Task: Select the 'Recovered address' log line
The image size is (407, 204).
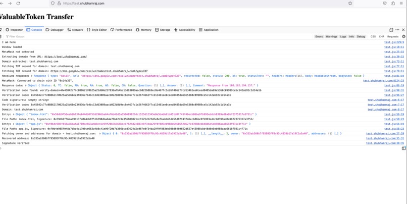Action: coord(48,138)
